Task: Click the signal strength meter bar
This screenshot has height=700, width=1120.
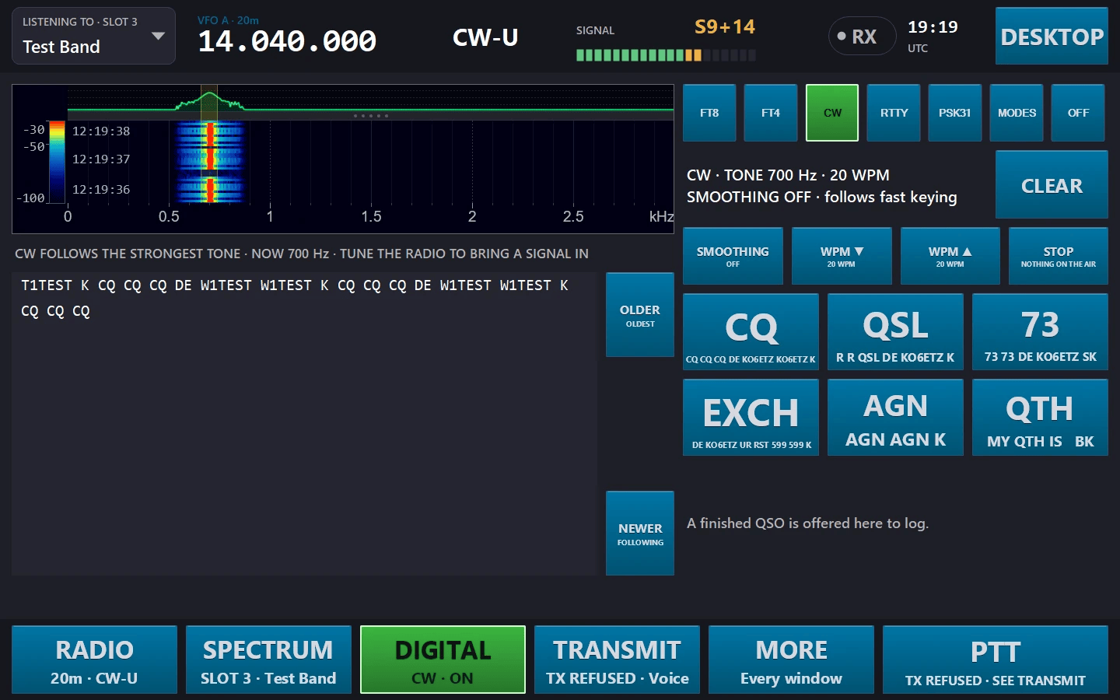Action: [666, 55]
